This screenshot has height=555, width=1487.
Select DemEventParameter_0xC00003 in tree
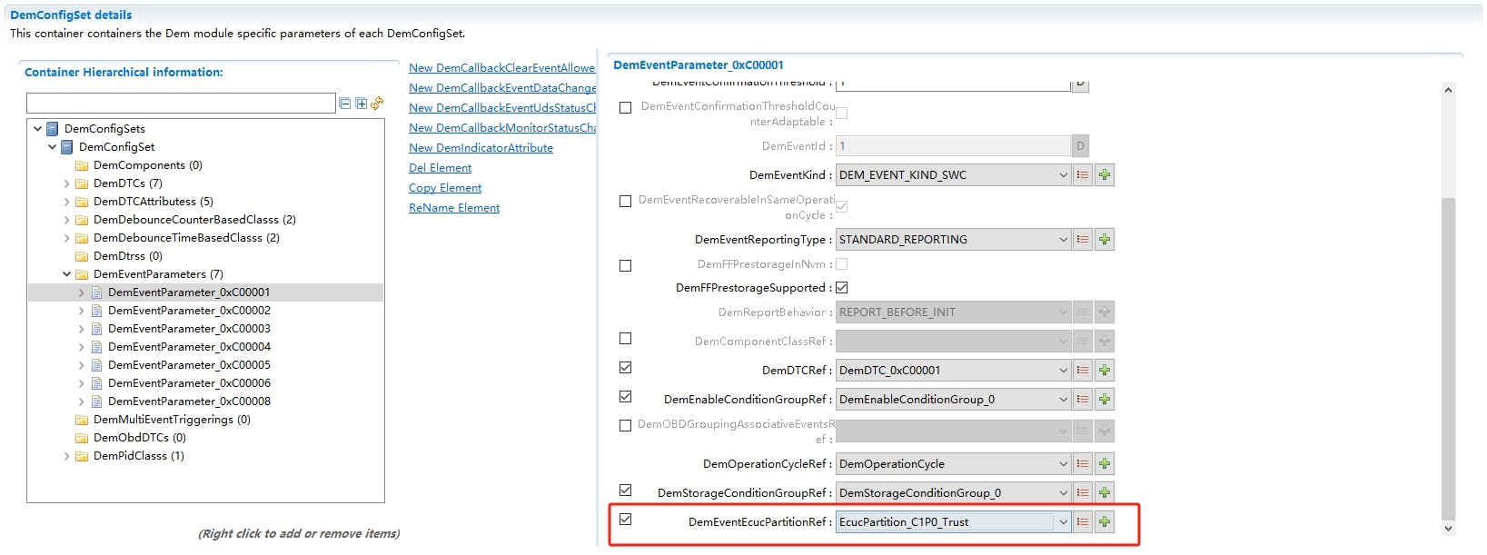tap(189, 329)
